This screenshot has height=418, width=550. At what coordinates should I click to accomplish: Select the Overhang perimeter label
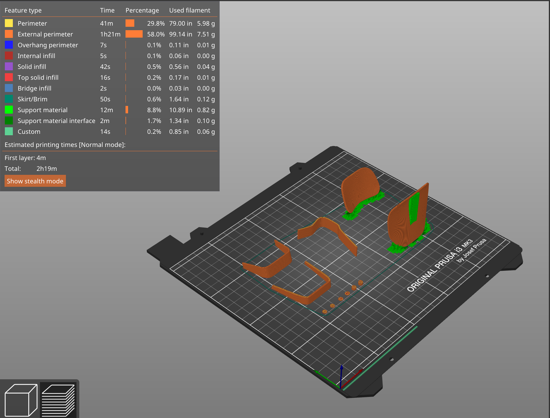pyautogui.click(x=48, y=45)
